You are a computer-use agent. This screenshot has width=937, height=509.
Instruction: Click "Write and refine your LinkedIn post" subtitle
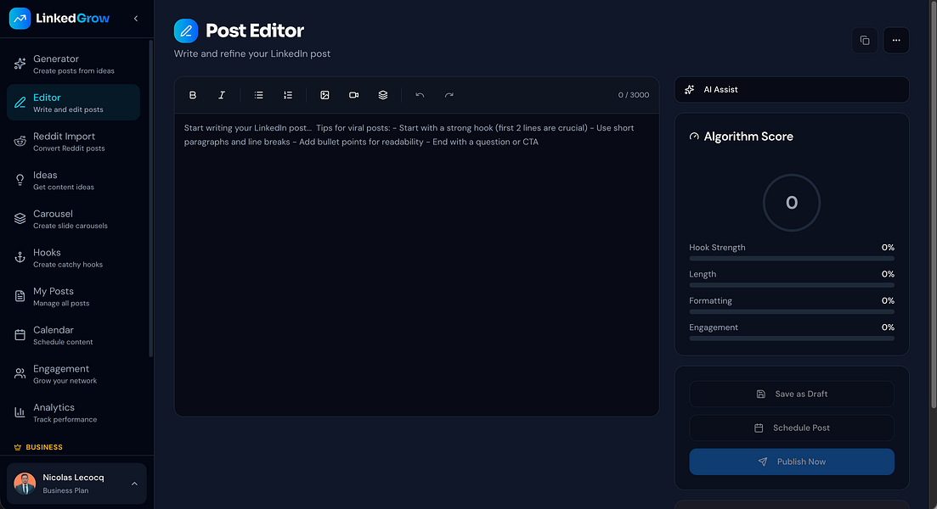(252, 53)
